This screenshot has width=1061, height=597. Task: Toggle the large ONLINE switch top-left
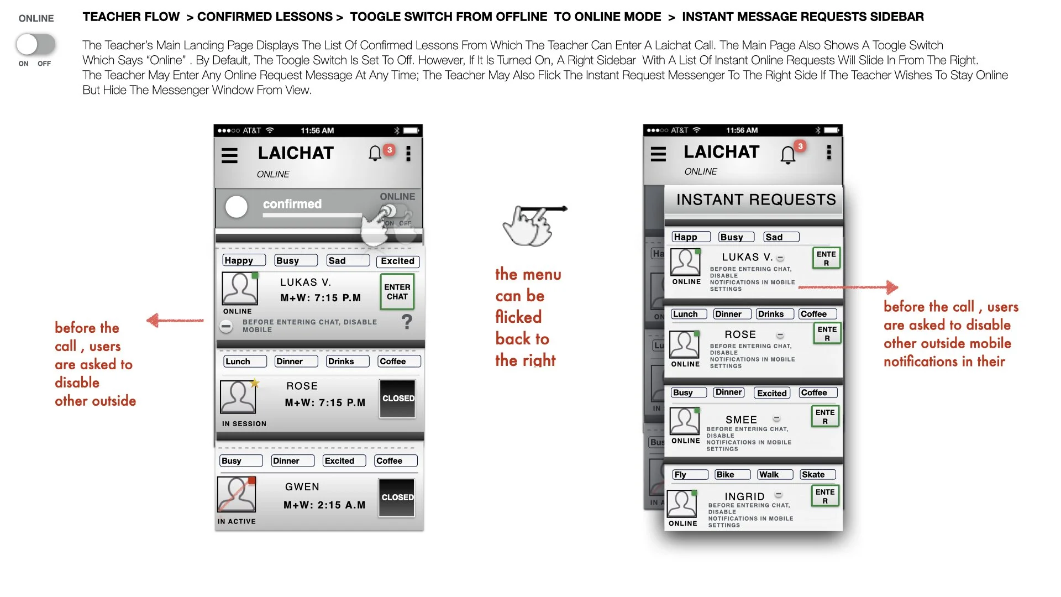[x=36, y=44]
